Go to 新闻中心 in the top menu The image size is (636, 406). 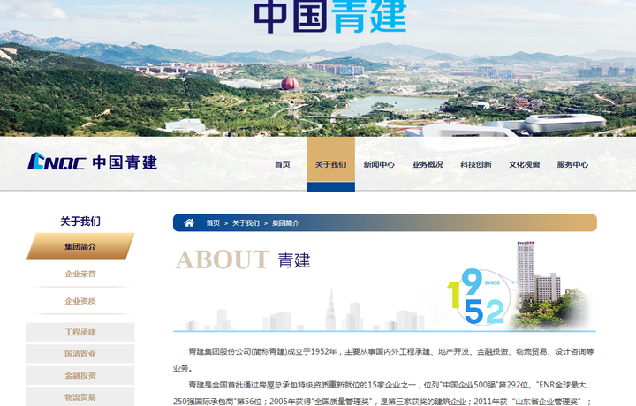379,164
